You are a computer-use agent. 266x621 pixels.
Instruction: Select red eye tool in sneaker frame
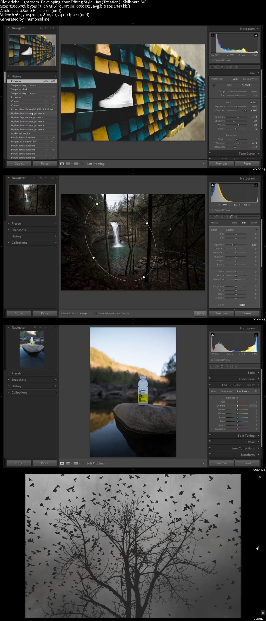222,67
